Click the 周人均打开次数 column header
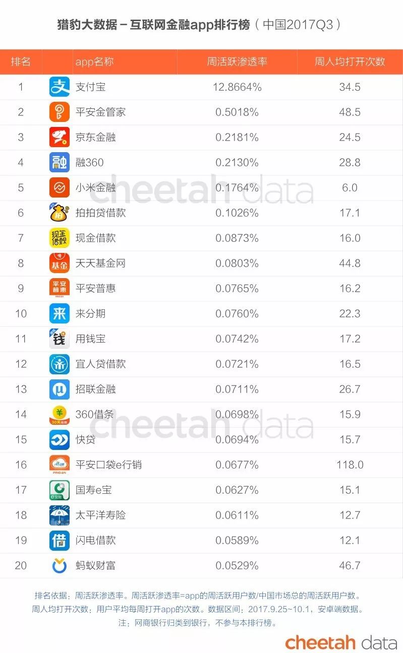403x653 pixels. coord(350,61)
